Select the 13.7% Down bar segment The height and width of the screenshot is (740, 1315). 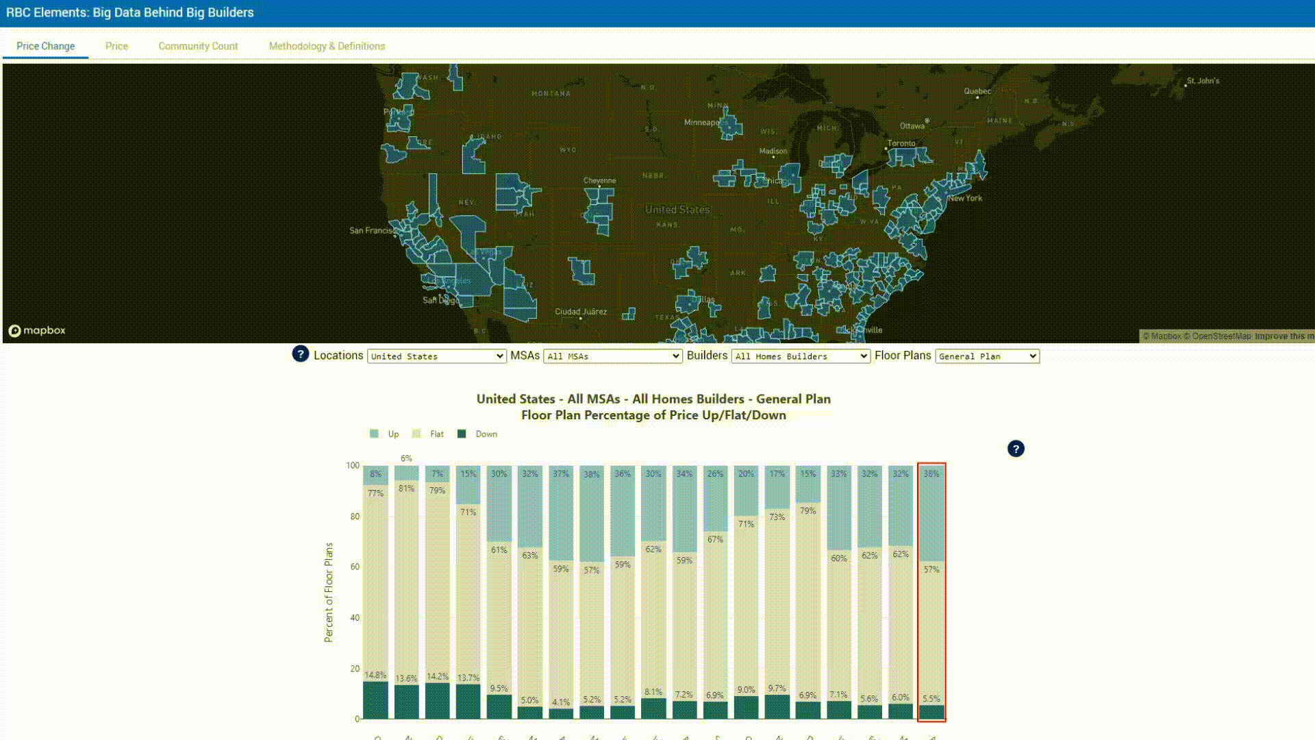(468, 702)
